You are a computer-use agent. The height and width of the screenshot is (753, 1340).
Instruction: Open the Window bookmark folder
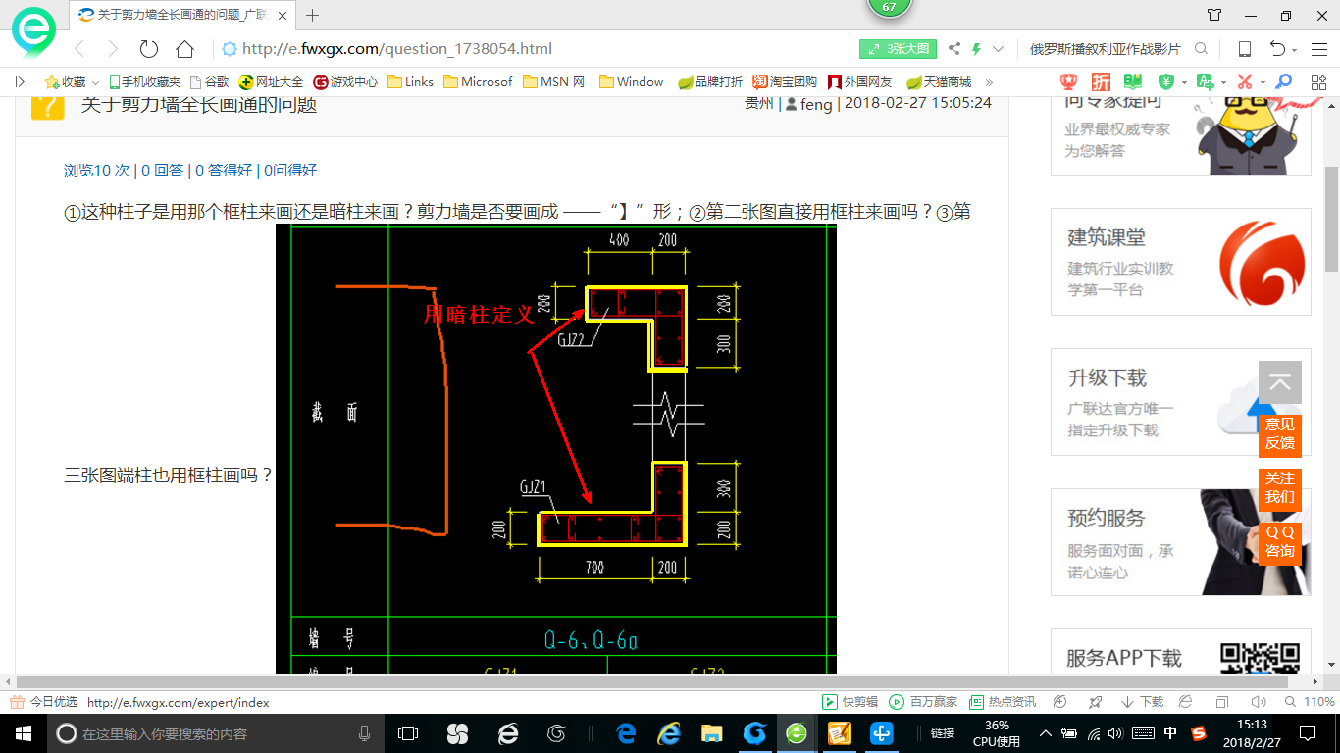(x=632, y=82)
